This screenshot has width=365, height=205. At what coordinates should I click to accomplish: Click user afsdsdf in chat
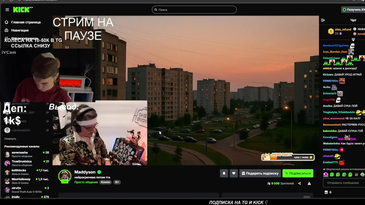coord(328,156)
